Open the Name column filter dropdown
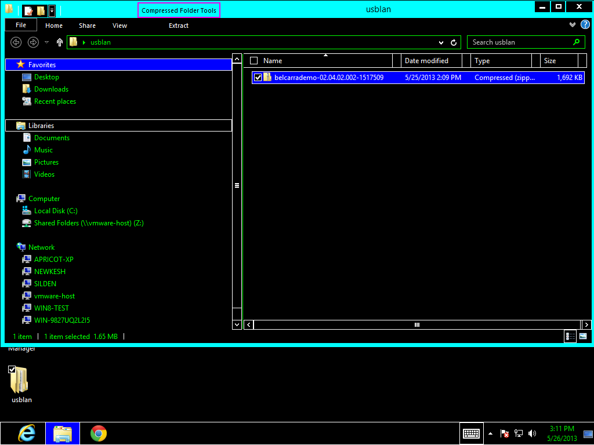This screenshot has height=445, width=594. click(397, 60)
